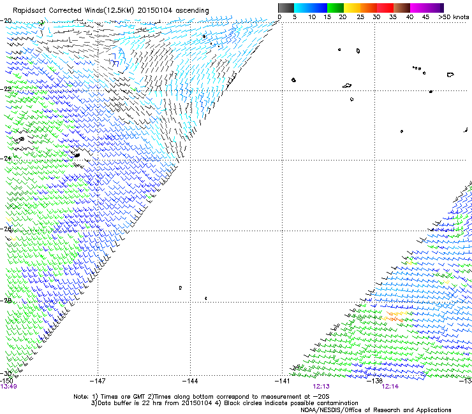This screenshot has height=414, width=472.
Task: Click the '10' label under the color scale
Action: click(312, 17)
